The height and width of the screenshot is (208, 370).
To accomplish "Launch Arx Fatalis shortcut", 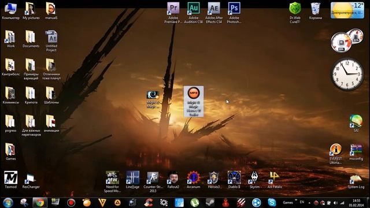I will click(275, 180).
